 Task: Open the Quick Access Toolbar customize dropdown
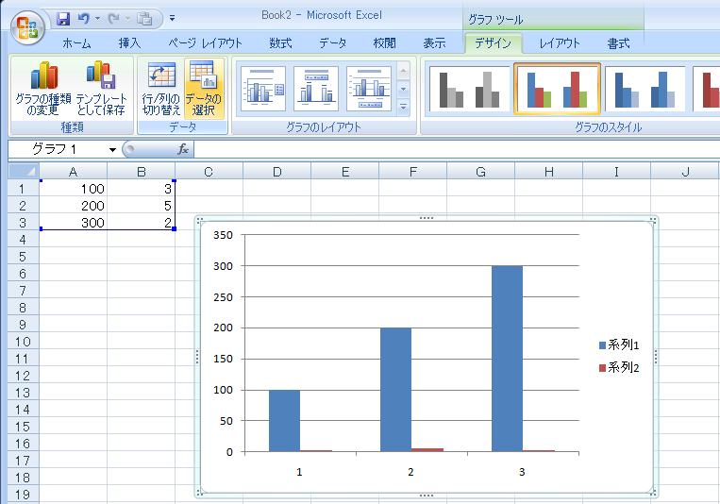173,19
